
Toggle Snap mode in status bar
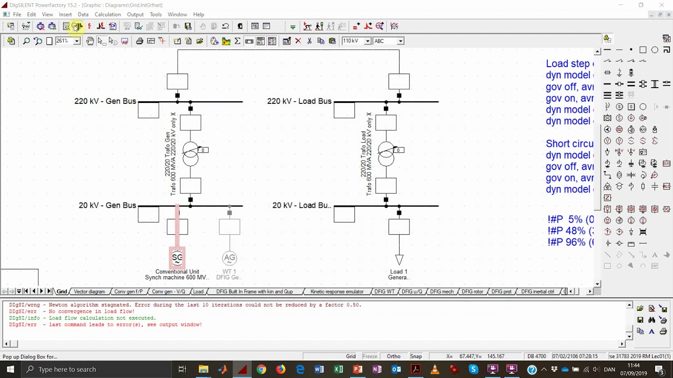[x=416, y=356]
